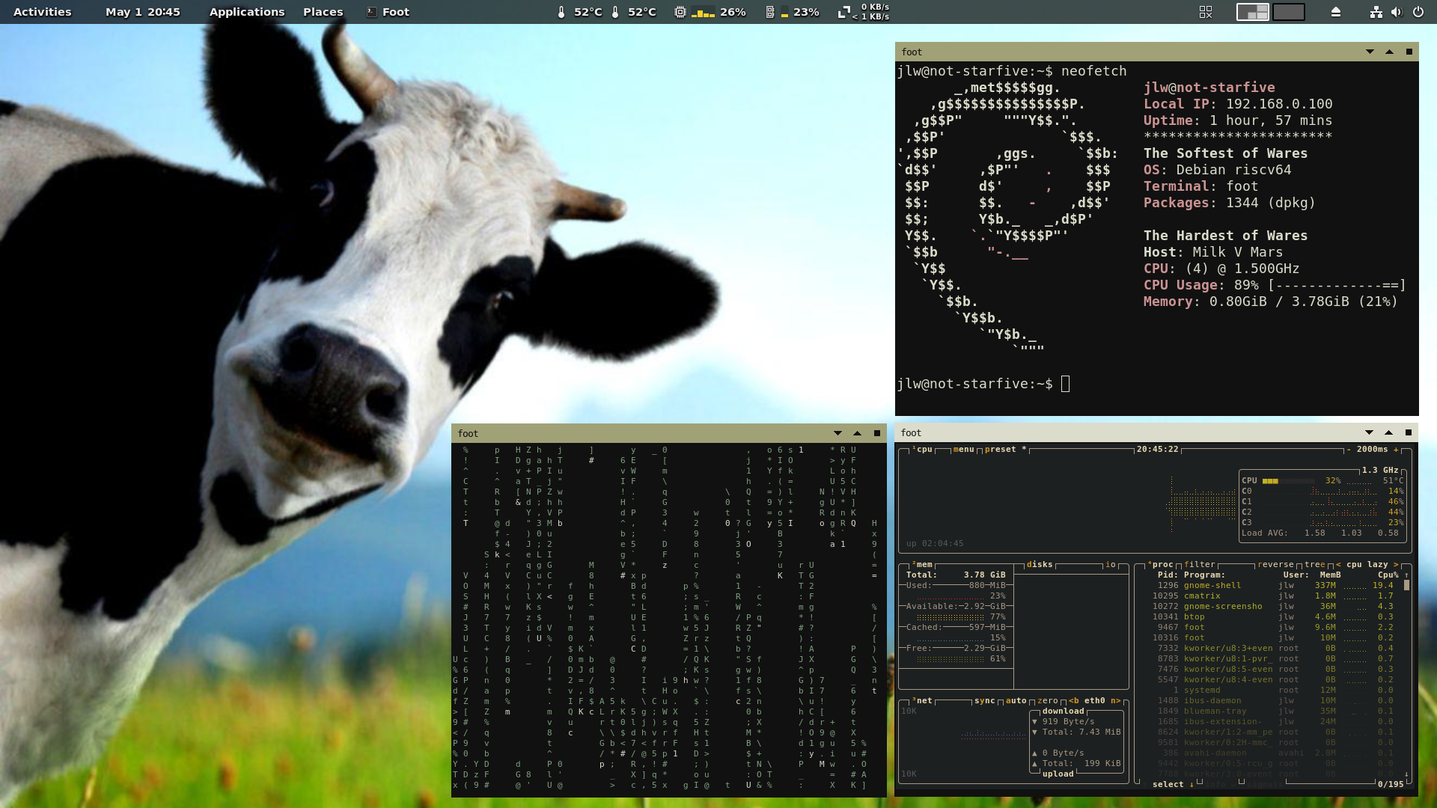Open down-arrow menu of btop foot window

click(1369, 432)
